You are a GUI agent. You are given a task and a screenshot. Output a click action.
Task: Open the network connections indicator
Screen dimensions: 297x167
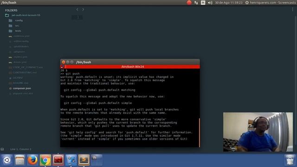(x=196, y=3)
